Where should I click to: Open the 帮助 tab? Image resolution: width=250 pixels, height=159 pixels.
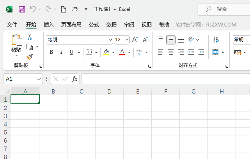164,25
